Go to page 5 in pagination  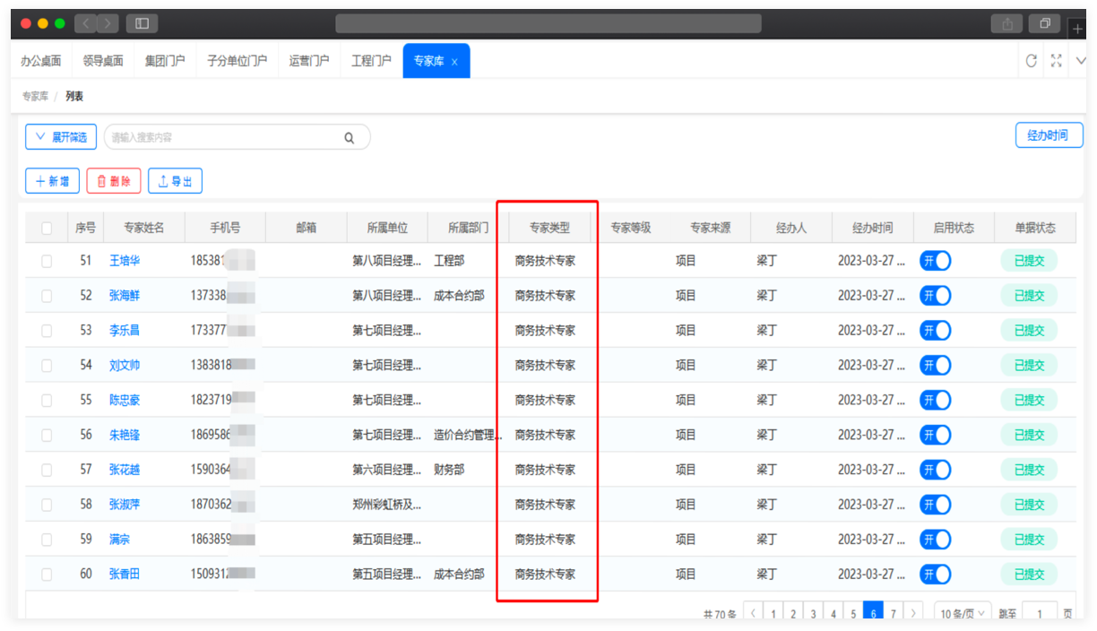pyautogui.click(x=853, y=613)
